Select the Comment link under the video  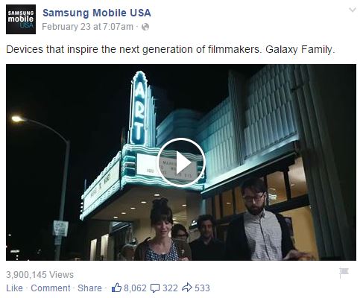coord(51,288)
